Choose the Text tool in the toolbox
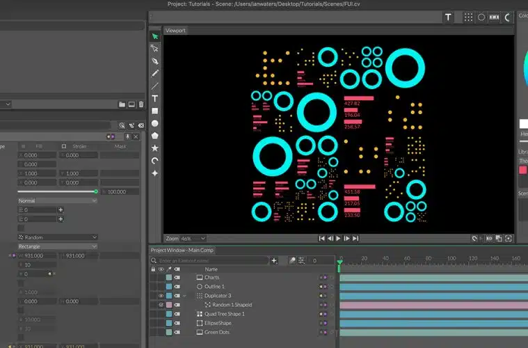This screenshot has height=348, width=528. [x=155, y=98]
